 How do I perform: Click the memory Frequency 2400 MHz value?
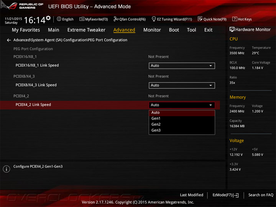click(237, 112)
